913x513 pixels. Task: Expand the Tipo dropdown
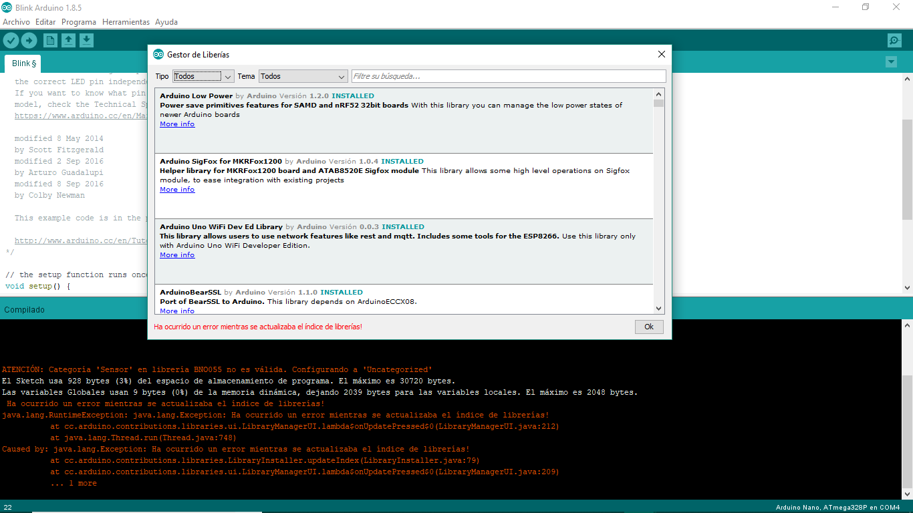203,76
